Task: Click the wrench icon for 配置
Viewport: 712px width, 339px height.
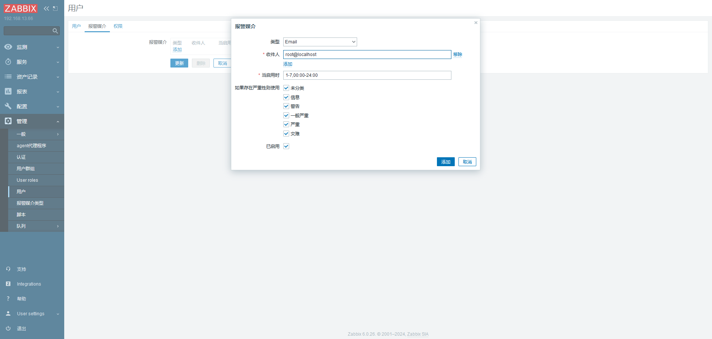Action: (8, 106)
